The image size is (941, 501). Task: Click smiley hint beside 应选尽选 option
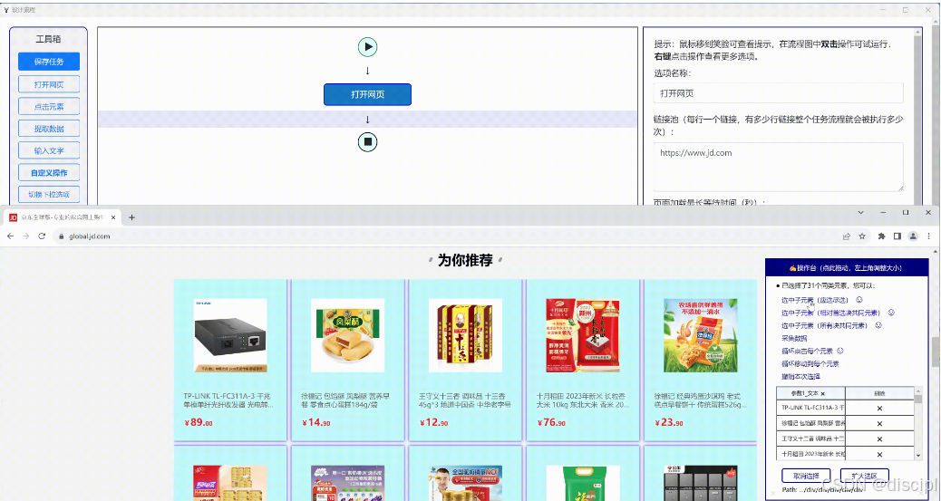pos(859,299)
